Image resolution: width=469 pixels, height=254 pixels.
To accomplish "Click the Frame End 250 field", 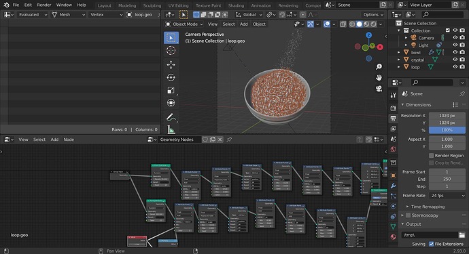I will 447,179.
